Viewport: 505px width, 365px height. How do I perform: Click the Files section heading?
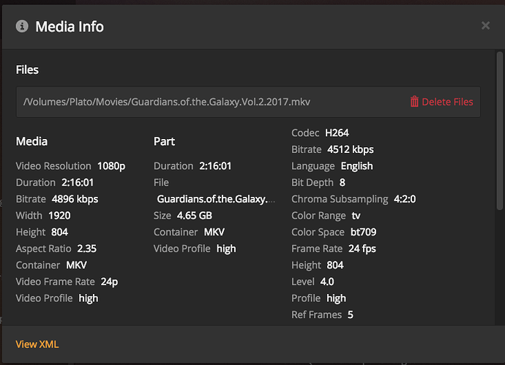pos(27,70)
